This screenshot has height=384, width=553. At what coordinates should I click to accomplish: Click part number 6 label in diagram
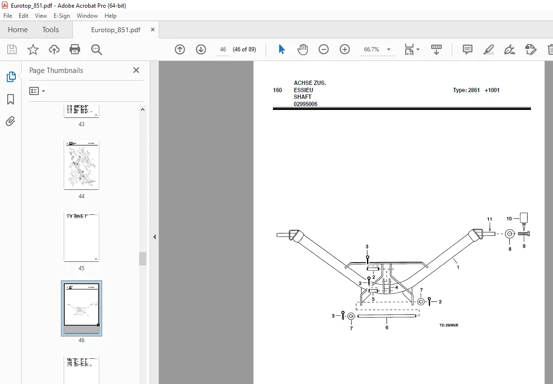[387, 327]
